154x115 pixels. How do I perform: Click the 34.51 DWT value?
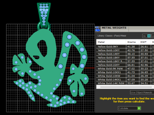(x=144, y=83)
